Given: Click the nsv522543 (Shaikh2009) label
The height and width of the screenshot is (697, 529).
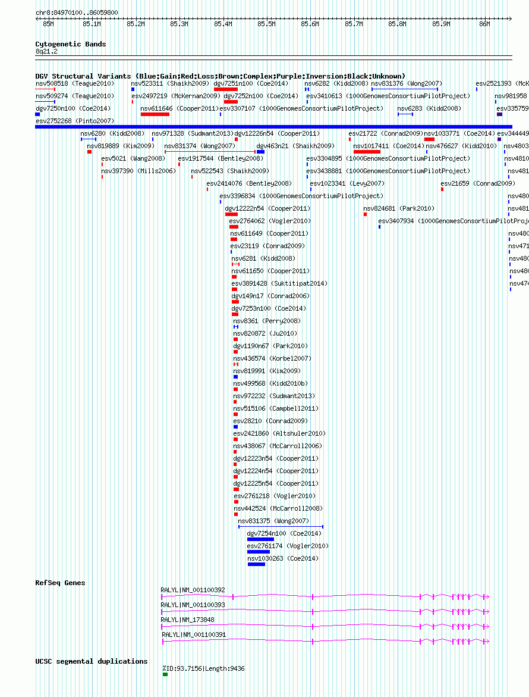Looking at the screenshot, I should point(230,171).
